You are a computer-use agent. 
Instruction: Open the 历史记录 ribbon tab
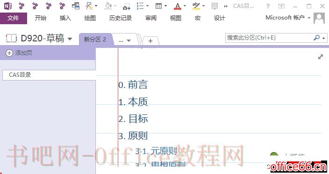coord(121,18)
